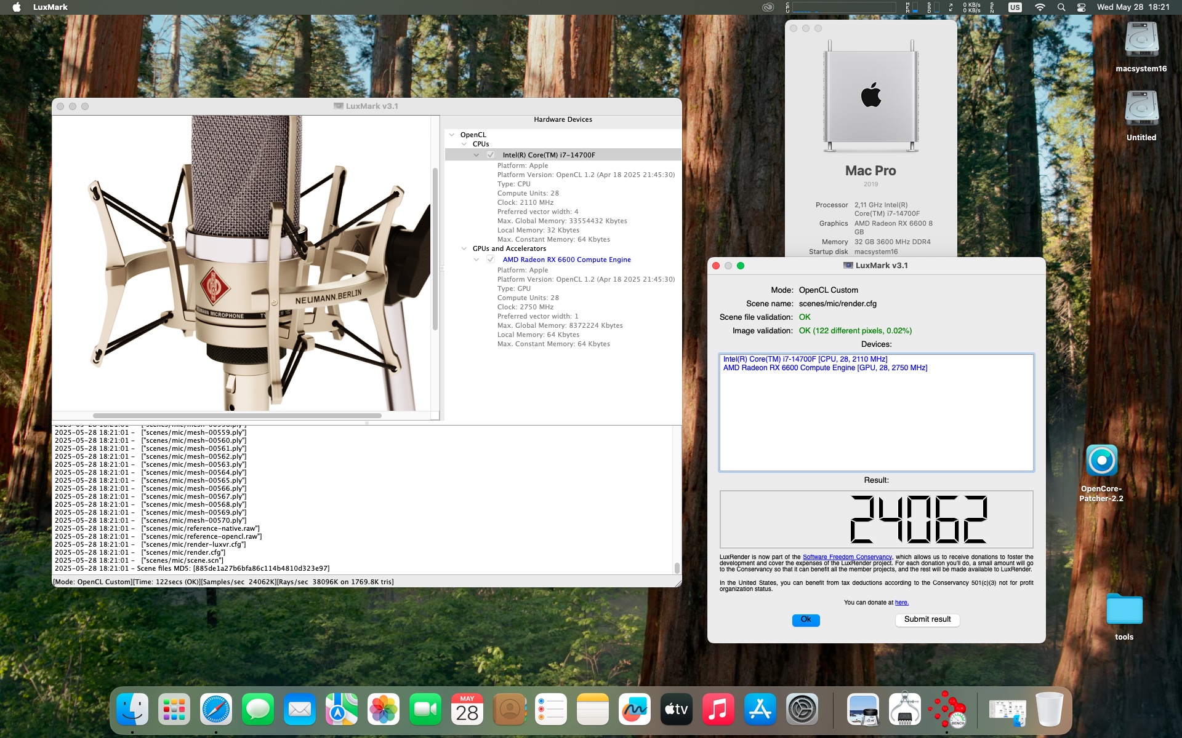Open Spotlight search in menu bar
Image resolution: width=1182 pixels, height=738 pixels.
pyautogui.click(x=1061, y=7)
